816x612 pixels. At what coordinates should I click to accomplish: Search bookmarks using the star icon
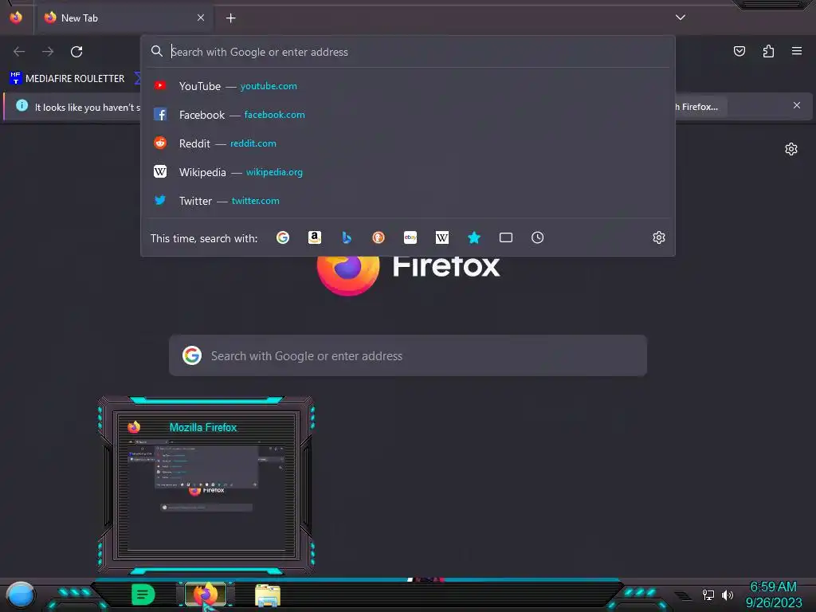474,237
